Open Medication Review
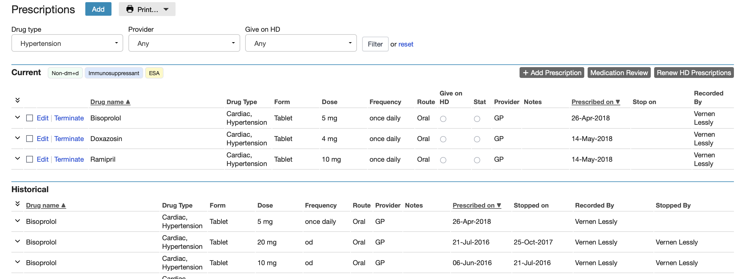The image size is (741, 279). 619,73
